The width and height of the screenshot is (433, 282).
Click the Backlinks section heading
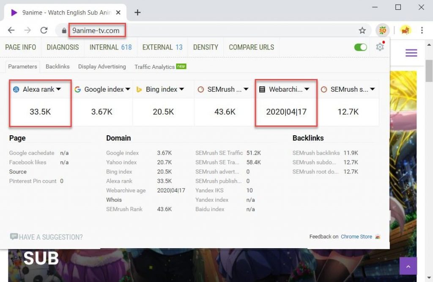pyautogui.click(x=308, y=138)
